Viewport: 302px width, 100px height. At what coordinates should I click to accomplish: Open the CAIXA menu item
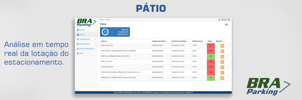[x=86, y=30]
